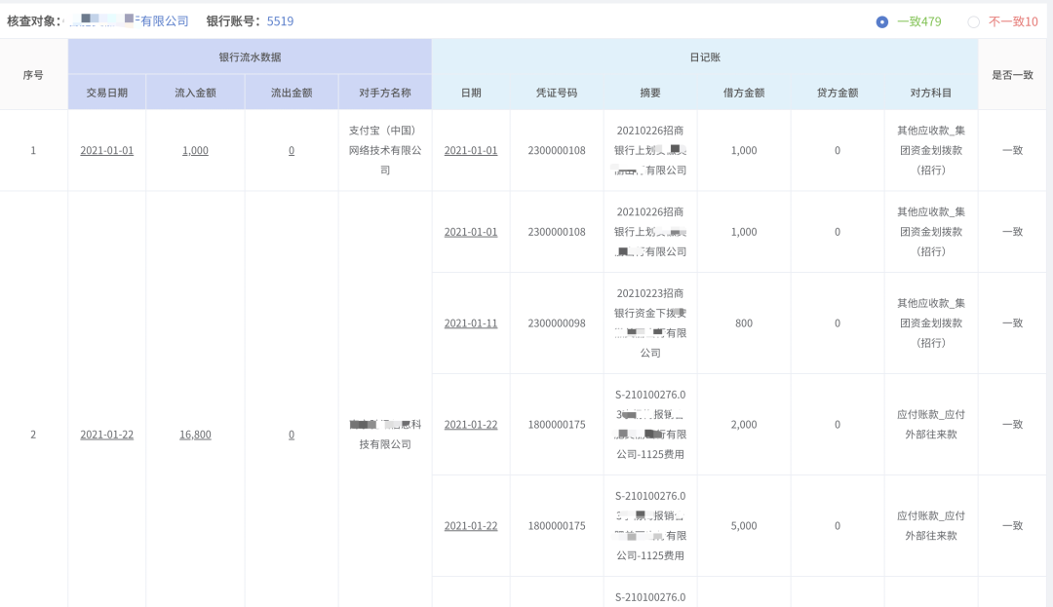This screenshot has width=1053, height=607.
Task: Click the 摘要 column header
Action: (x=650, y=93)
